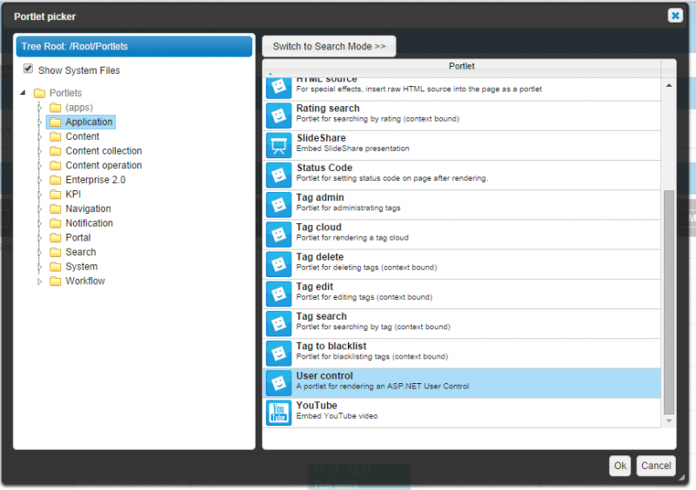Select the 'Tag to blacklist' portlet title

tap(331, 346)
